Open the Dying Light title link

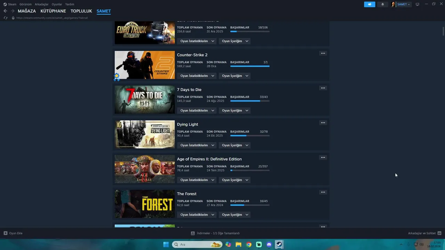187,124
